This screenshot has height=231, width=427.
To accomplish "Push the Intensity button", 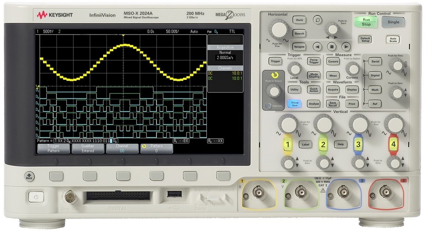I will [268, 106].
